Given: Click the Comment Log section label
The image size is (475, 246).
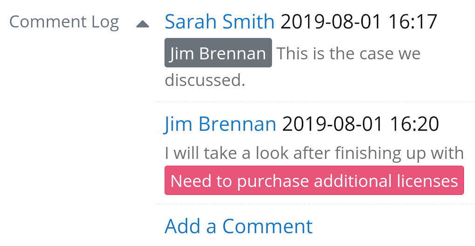Looking at the screenshot, I should pyautogui.click(x=64, y=22).
